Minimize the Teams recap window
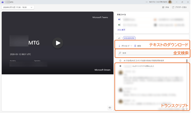 pos(177,2)
